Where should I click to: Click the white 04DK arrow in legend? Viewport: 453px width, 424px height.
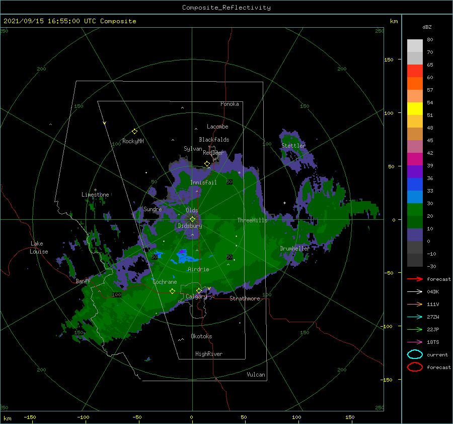tap(415, 291)
